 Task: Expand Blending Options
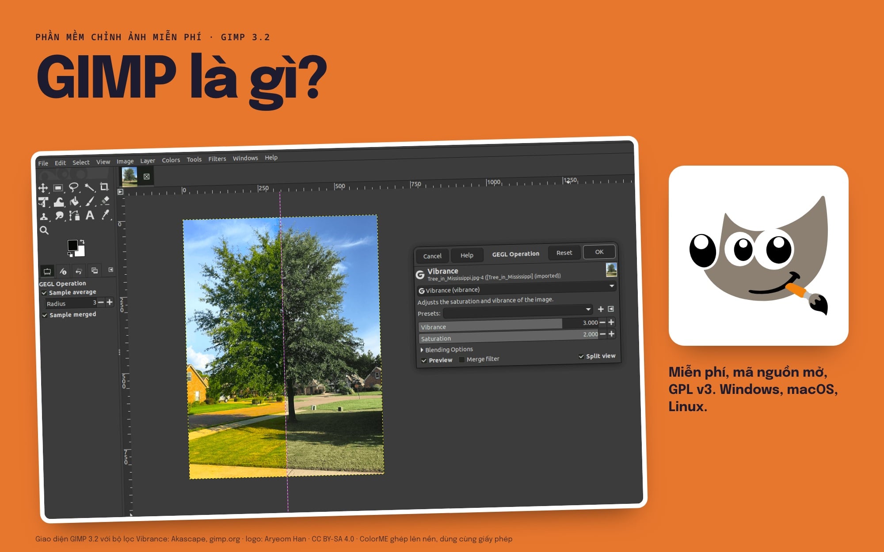[x=447, y=349]
